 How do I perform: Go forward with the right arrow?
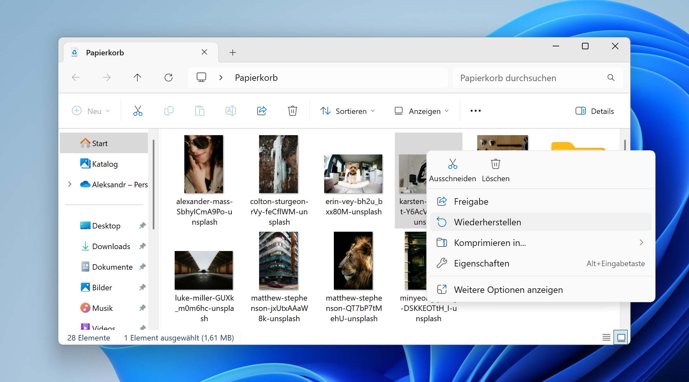(106, 78)
